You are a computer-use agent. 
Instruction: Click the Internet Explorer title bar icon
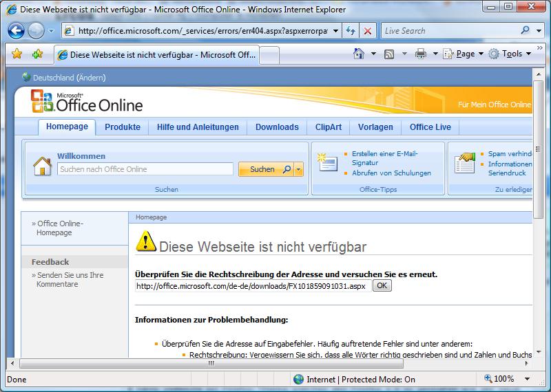pos(11,10)
